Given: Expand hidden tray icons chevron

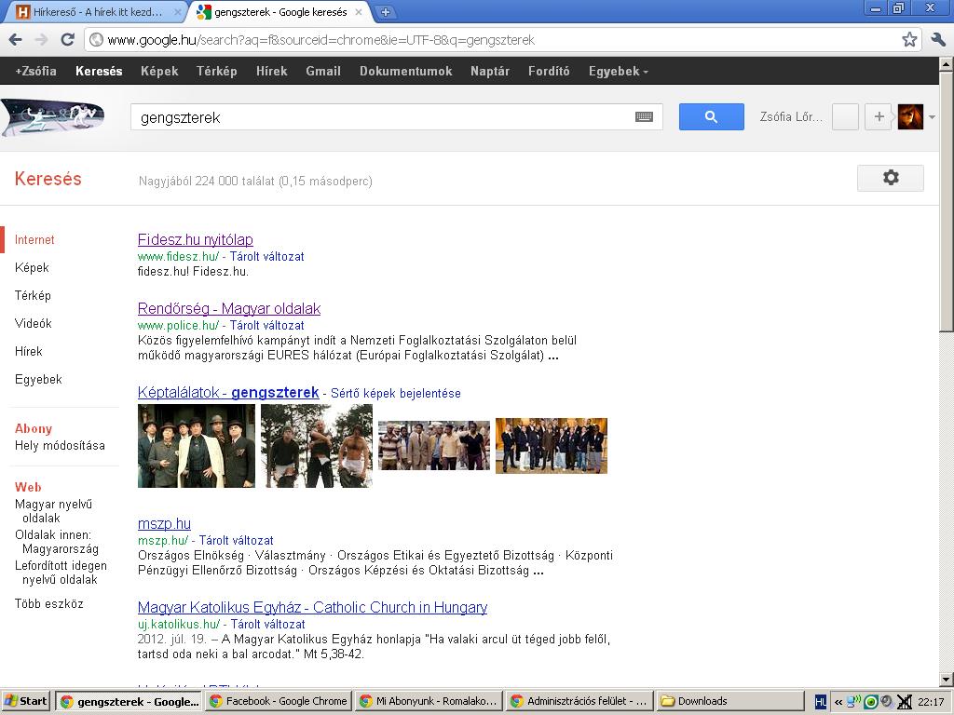Looking at the screenshot, I should point(838,702).
